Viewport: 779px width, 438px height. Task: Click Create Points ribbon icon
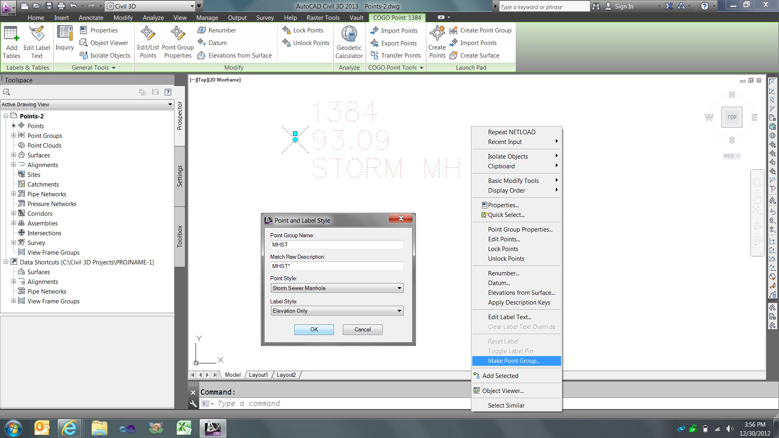(x=437, y=34)
